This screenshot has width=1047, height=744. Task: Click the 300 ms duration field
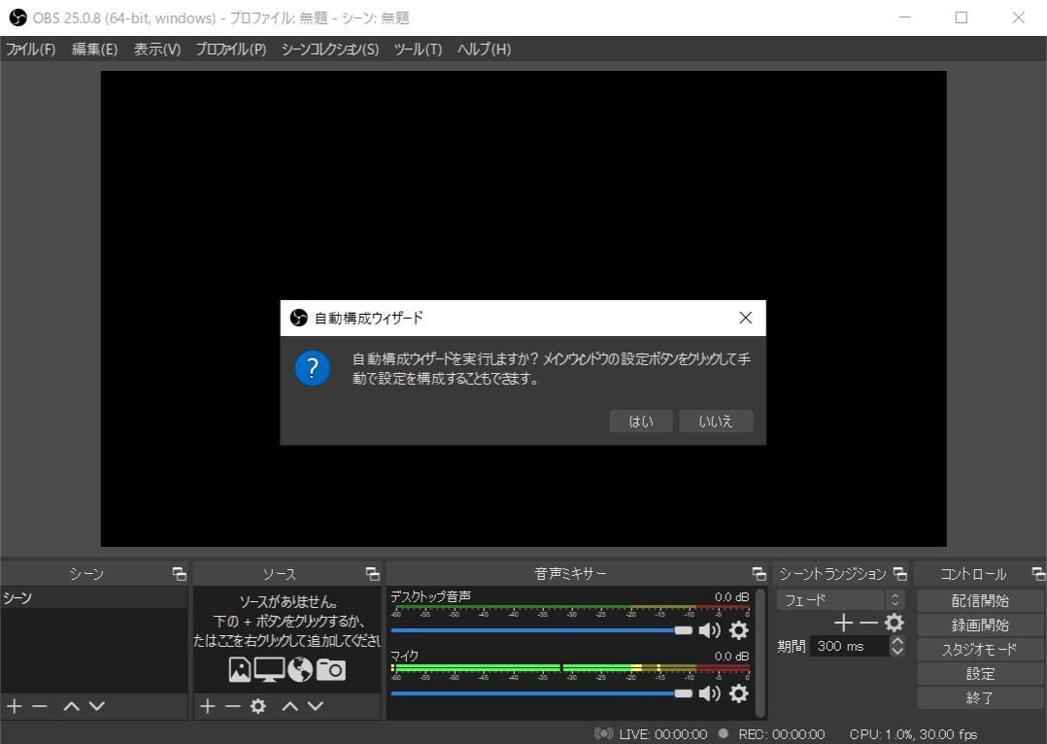[849, 646]
